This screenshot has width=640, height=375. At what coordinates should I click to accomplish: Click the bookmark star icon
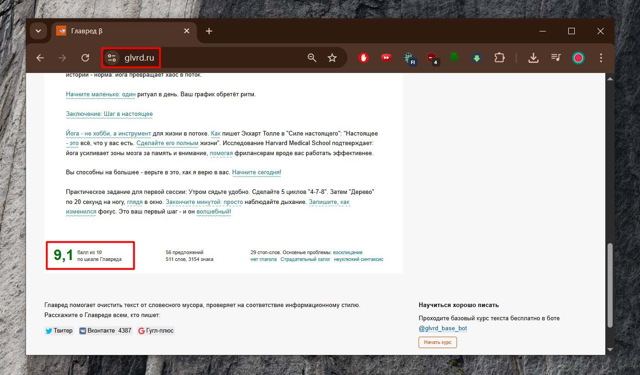332,58
